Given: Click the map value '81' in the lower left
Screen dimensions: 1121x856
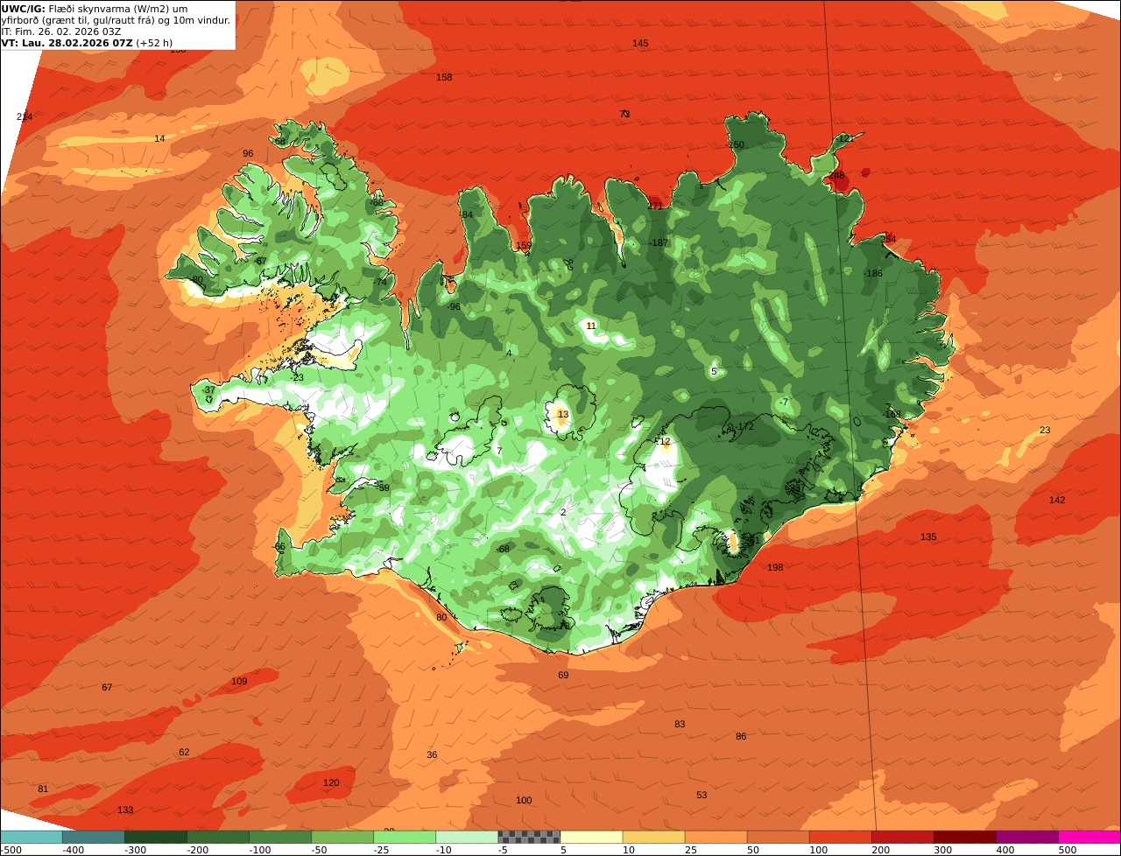Looking at the screenshot, I should (43, 789).
